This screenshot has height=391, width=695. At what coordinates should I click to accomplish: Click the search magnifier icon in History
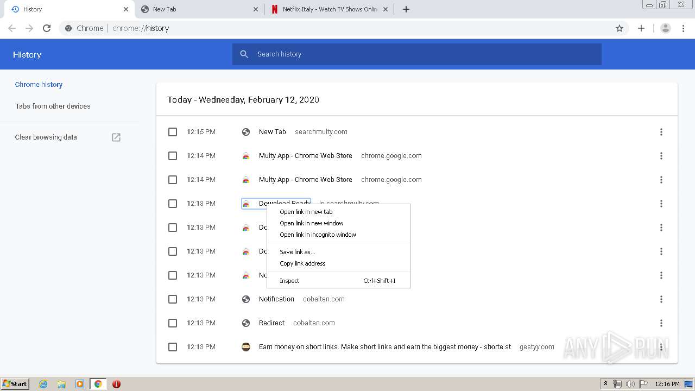244,54
